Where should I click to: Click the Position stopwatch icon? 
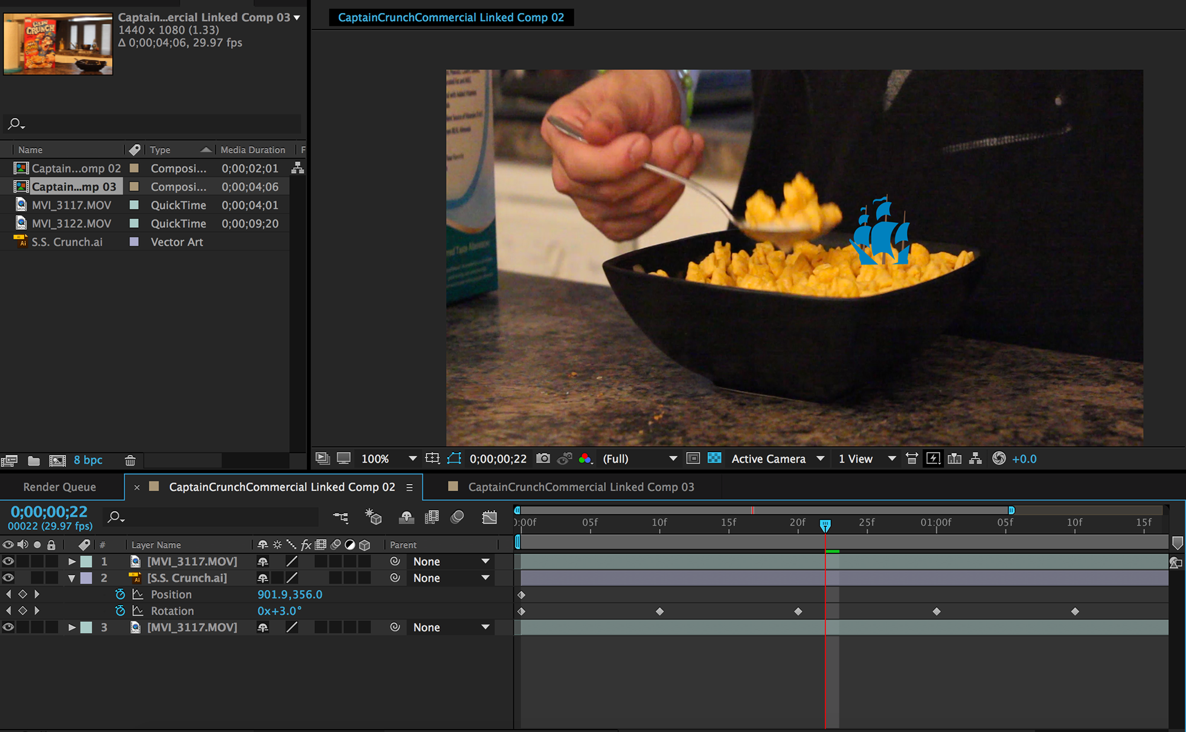pyautogui.click(x=120, y=594)
